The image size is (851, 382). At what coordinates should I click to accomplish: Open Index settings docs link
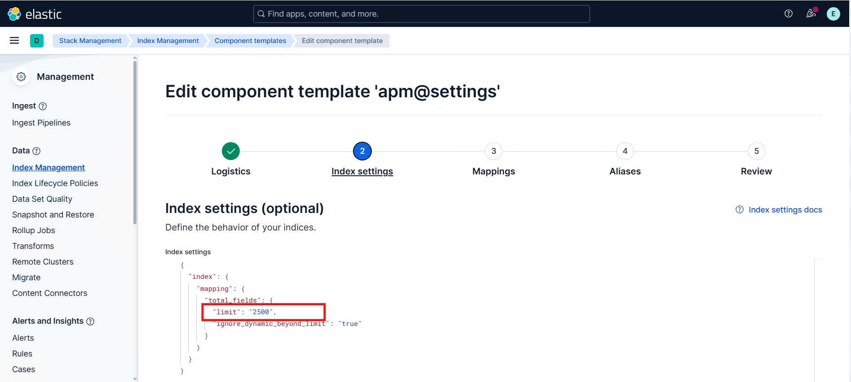coord(785,210)
